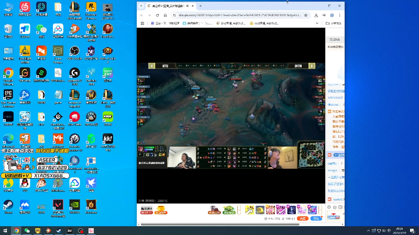Open the notification center in the taskbar
This screenshot has width=419, height=235.
(x=412, y=231)
